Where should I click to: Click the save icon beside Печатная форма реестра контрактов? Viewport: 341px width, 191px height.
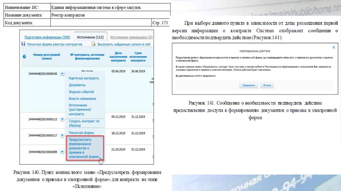point(23,44)
